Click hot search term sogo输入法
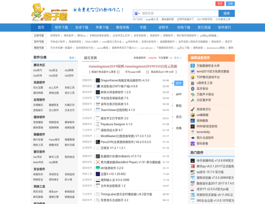 (152, 19)
